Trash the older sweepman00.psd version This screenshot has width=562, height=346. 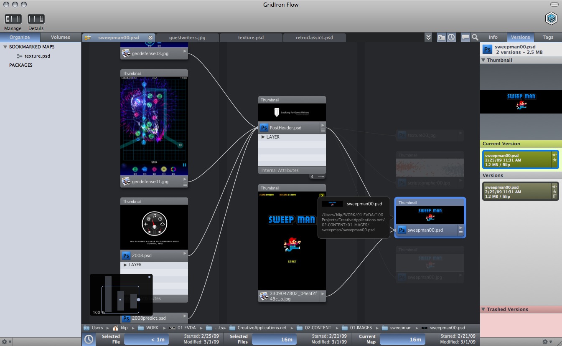point(554,197)
